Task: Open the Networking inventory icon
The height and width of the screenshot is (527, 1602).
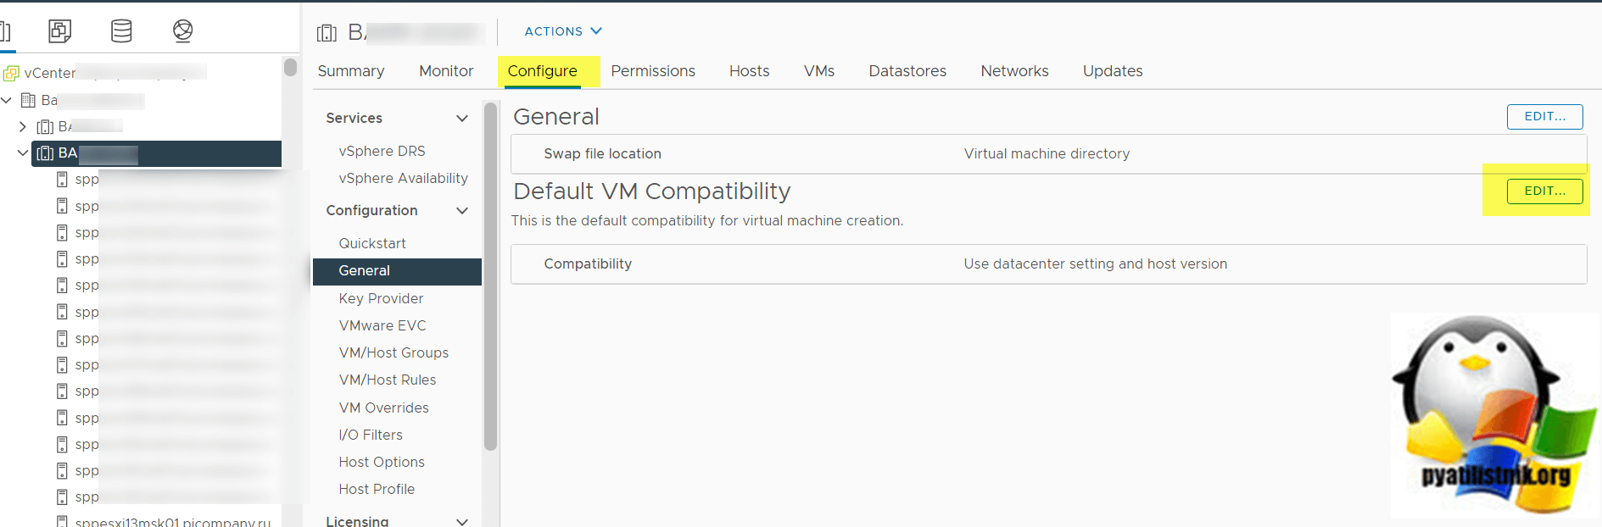Action: click(x=182, y=31)
